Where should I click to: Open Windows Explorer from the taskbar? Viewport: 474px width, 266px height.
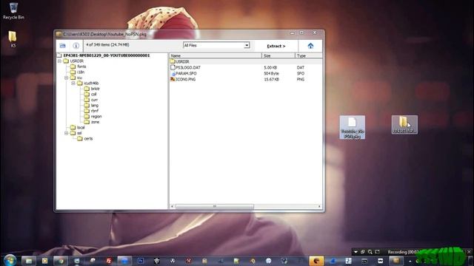pos(29,261)
